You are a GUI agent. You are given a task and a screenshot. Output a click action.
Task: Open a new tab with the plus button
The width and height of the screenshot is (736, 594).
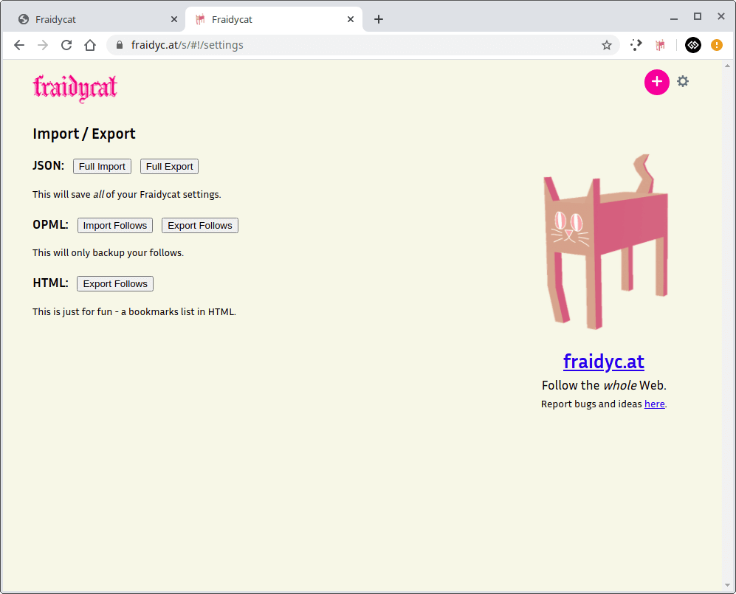point(378,19)
